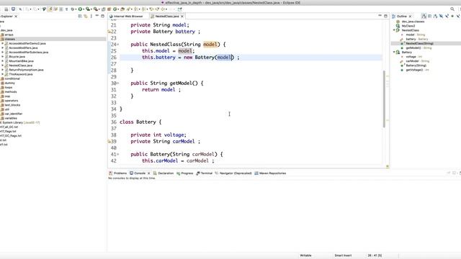The height and width of the screenshot is (259, 461).
Task: Minimize the editor area
Action: (x=380, y=16)
